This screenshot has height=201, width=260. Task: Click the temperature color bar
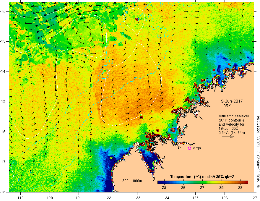pyautogui.click(x=203, y=182)
